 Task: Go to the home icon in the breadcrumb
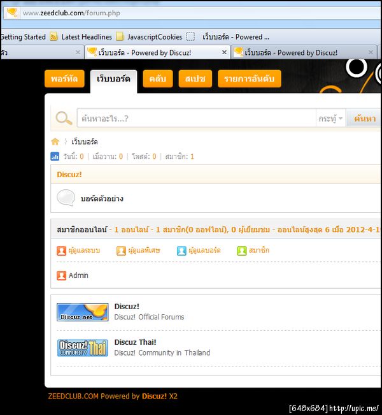tap(55, 142)
